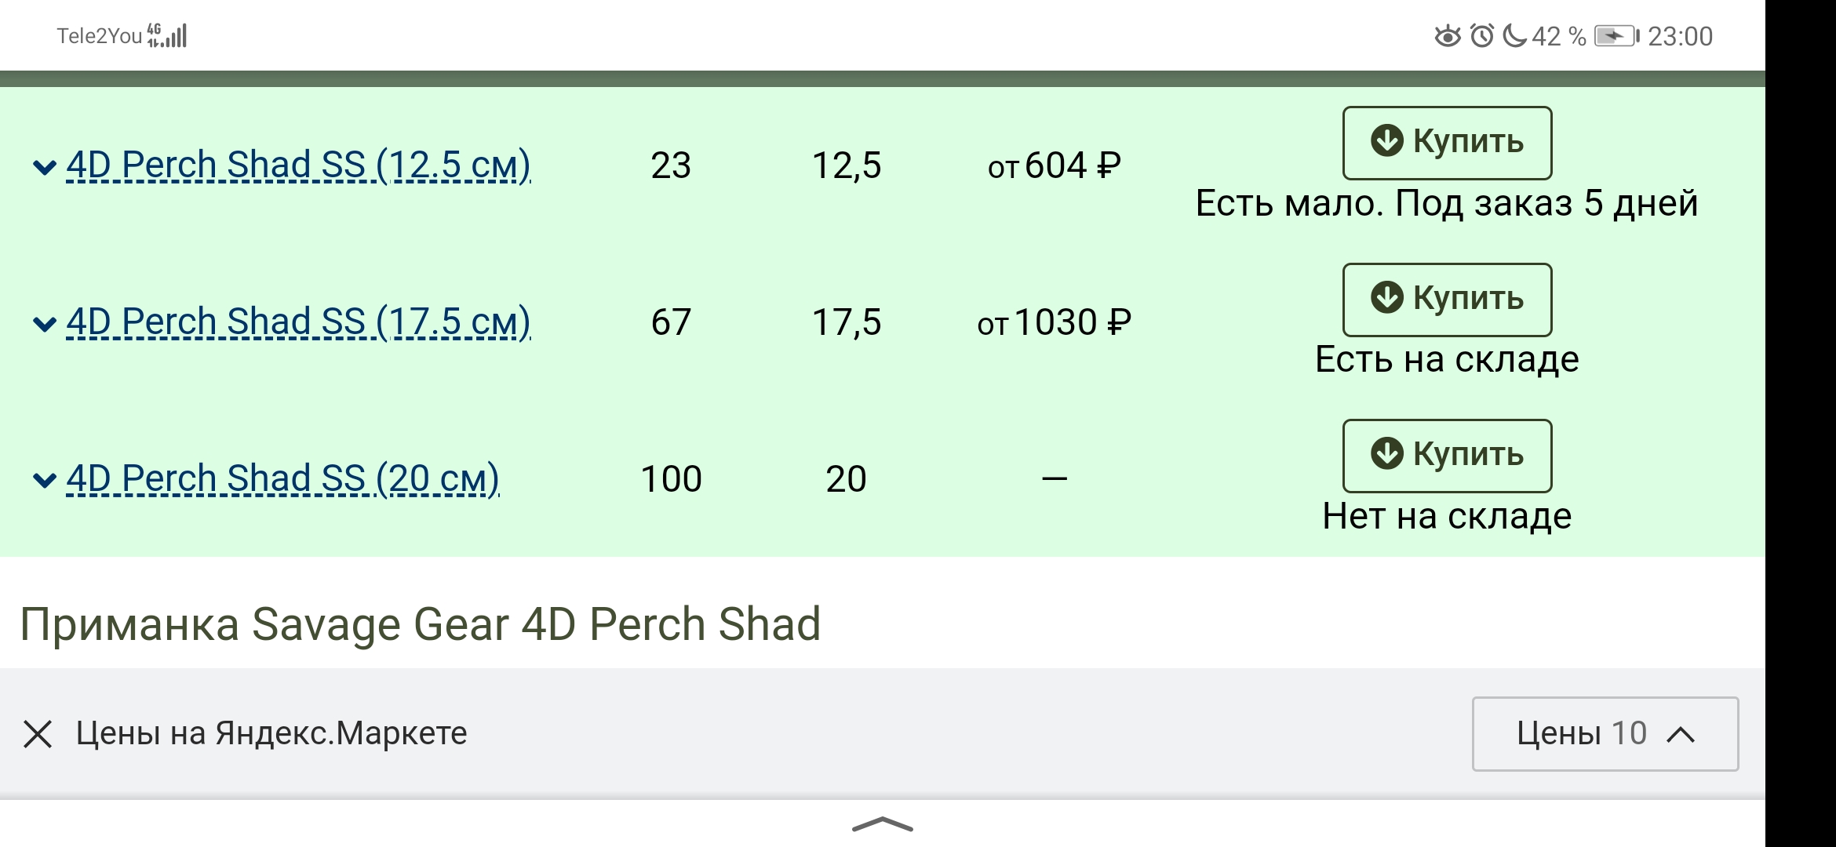Tap the alarm clock status icon
This screenshot has width=1836, height=847.
pyautogui.click(x=1481, y=36)
